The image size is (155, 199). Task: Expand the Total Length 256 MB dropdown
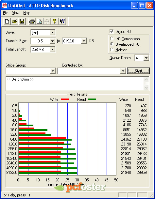click(52, 49)
